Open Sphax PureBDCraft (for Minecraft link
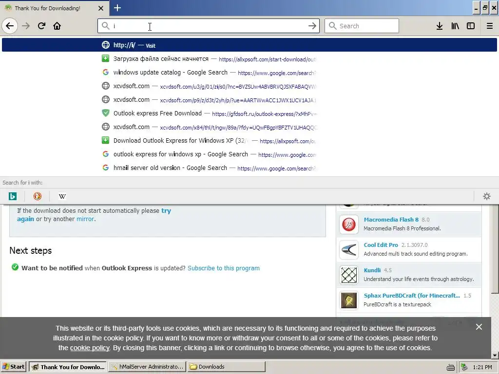 pos(412,296)
